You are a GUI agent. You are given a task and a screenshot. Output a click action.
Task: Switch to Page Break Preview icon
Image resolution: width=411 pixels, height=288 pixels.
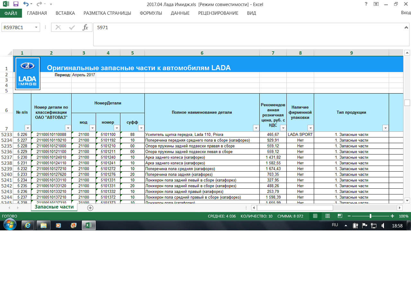pyautogui.click(x=340, y=216)
